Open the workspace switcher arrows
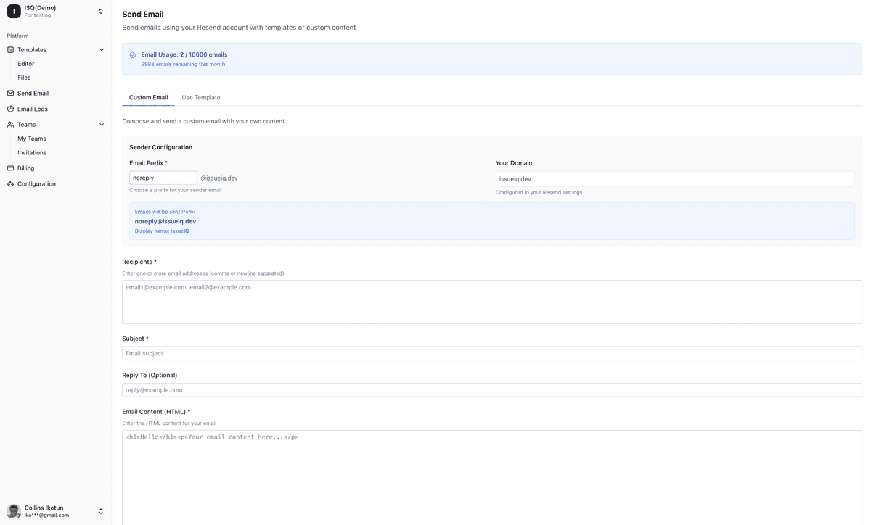This screenshot has width=871, height=525. coord(100,11)
